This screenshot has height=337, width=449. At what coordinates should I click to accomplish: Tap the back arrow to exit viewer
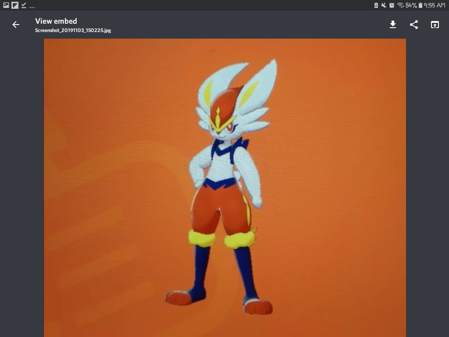tap(16, 25)
